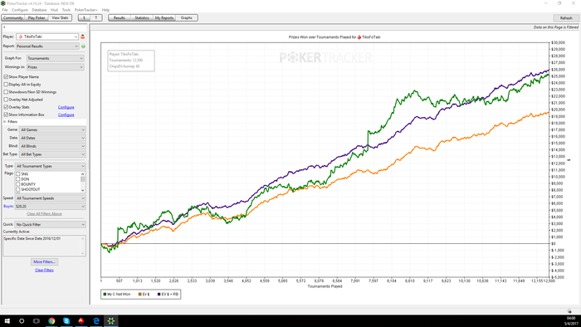Click Configure link beside Show Information Box
Viewport: 581px width, 327px height.
tap(66, 115)
